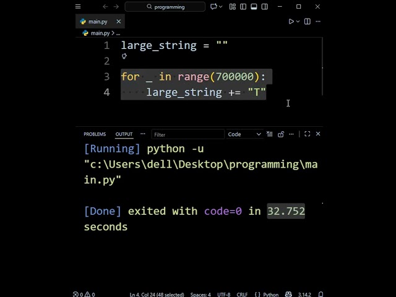Image resolution: width=396 pixels, height=297 pixels.
Task: Expand the run options dropdown
Action: tap(298, 22)
